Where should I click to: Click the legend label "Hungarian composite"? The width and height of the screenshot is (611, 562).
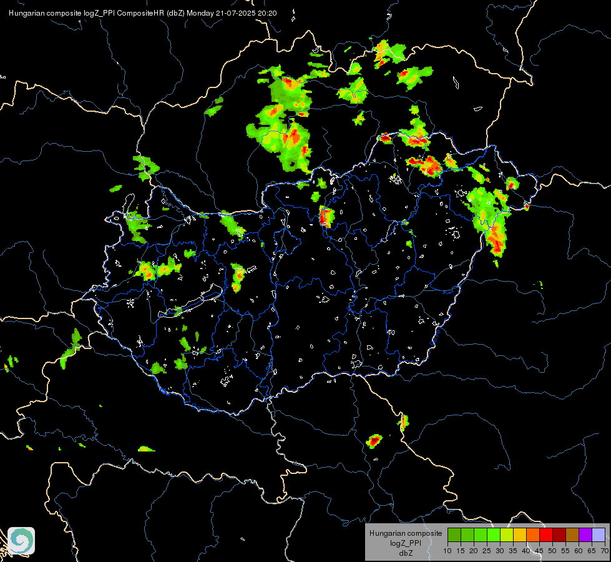[406, 533]
